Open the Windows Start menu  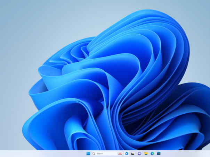point(88,154)
